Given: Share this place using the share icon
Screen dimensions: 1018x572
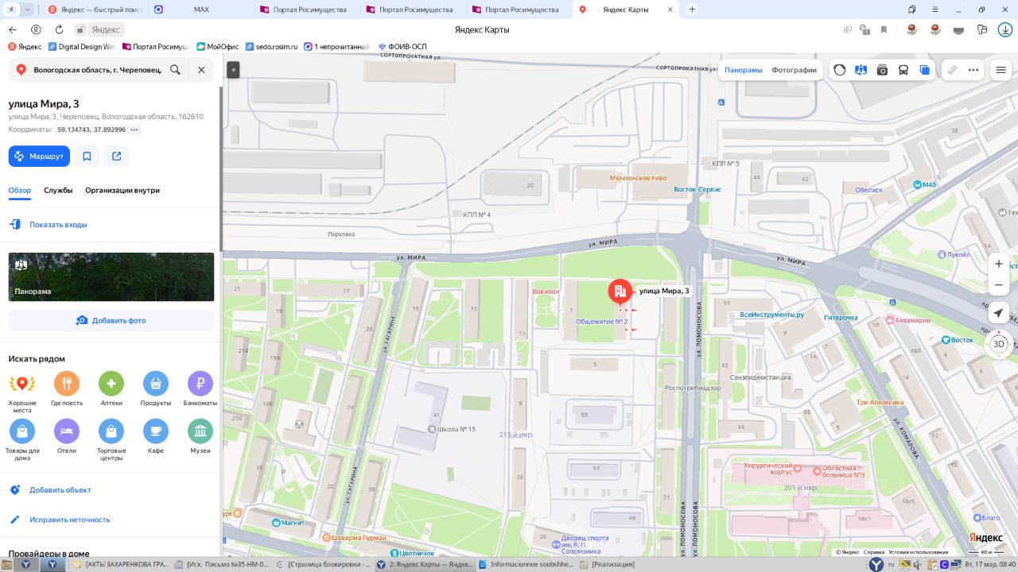Looking at the screenshot, I should 117,157.
